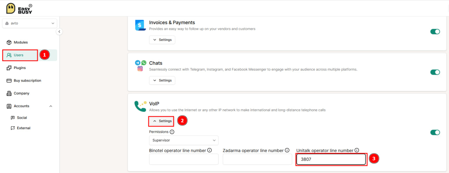Viewport: 449px width, 173px height.
Task: Click info icon beside Unitalk line number
Action: tap(357, 150)
